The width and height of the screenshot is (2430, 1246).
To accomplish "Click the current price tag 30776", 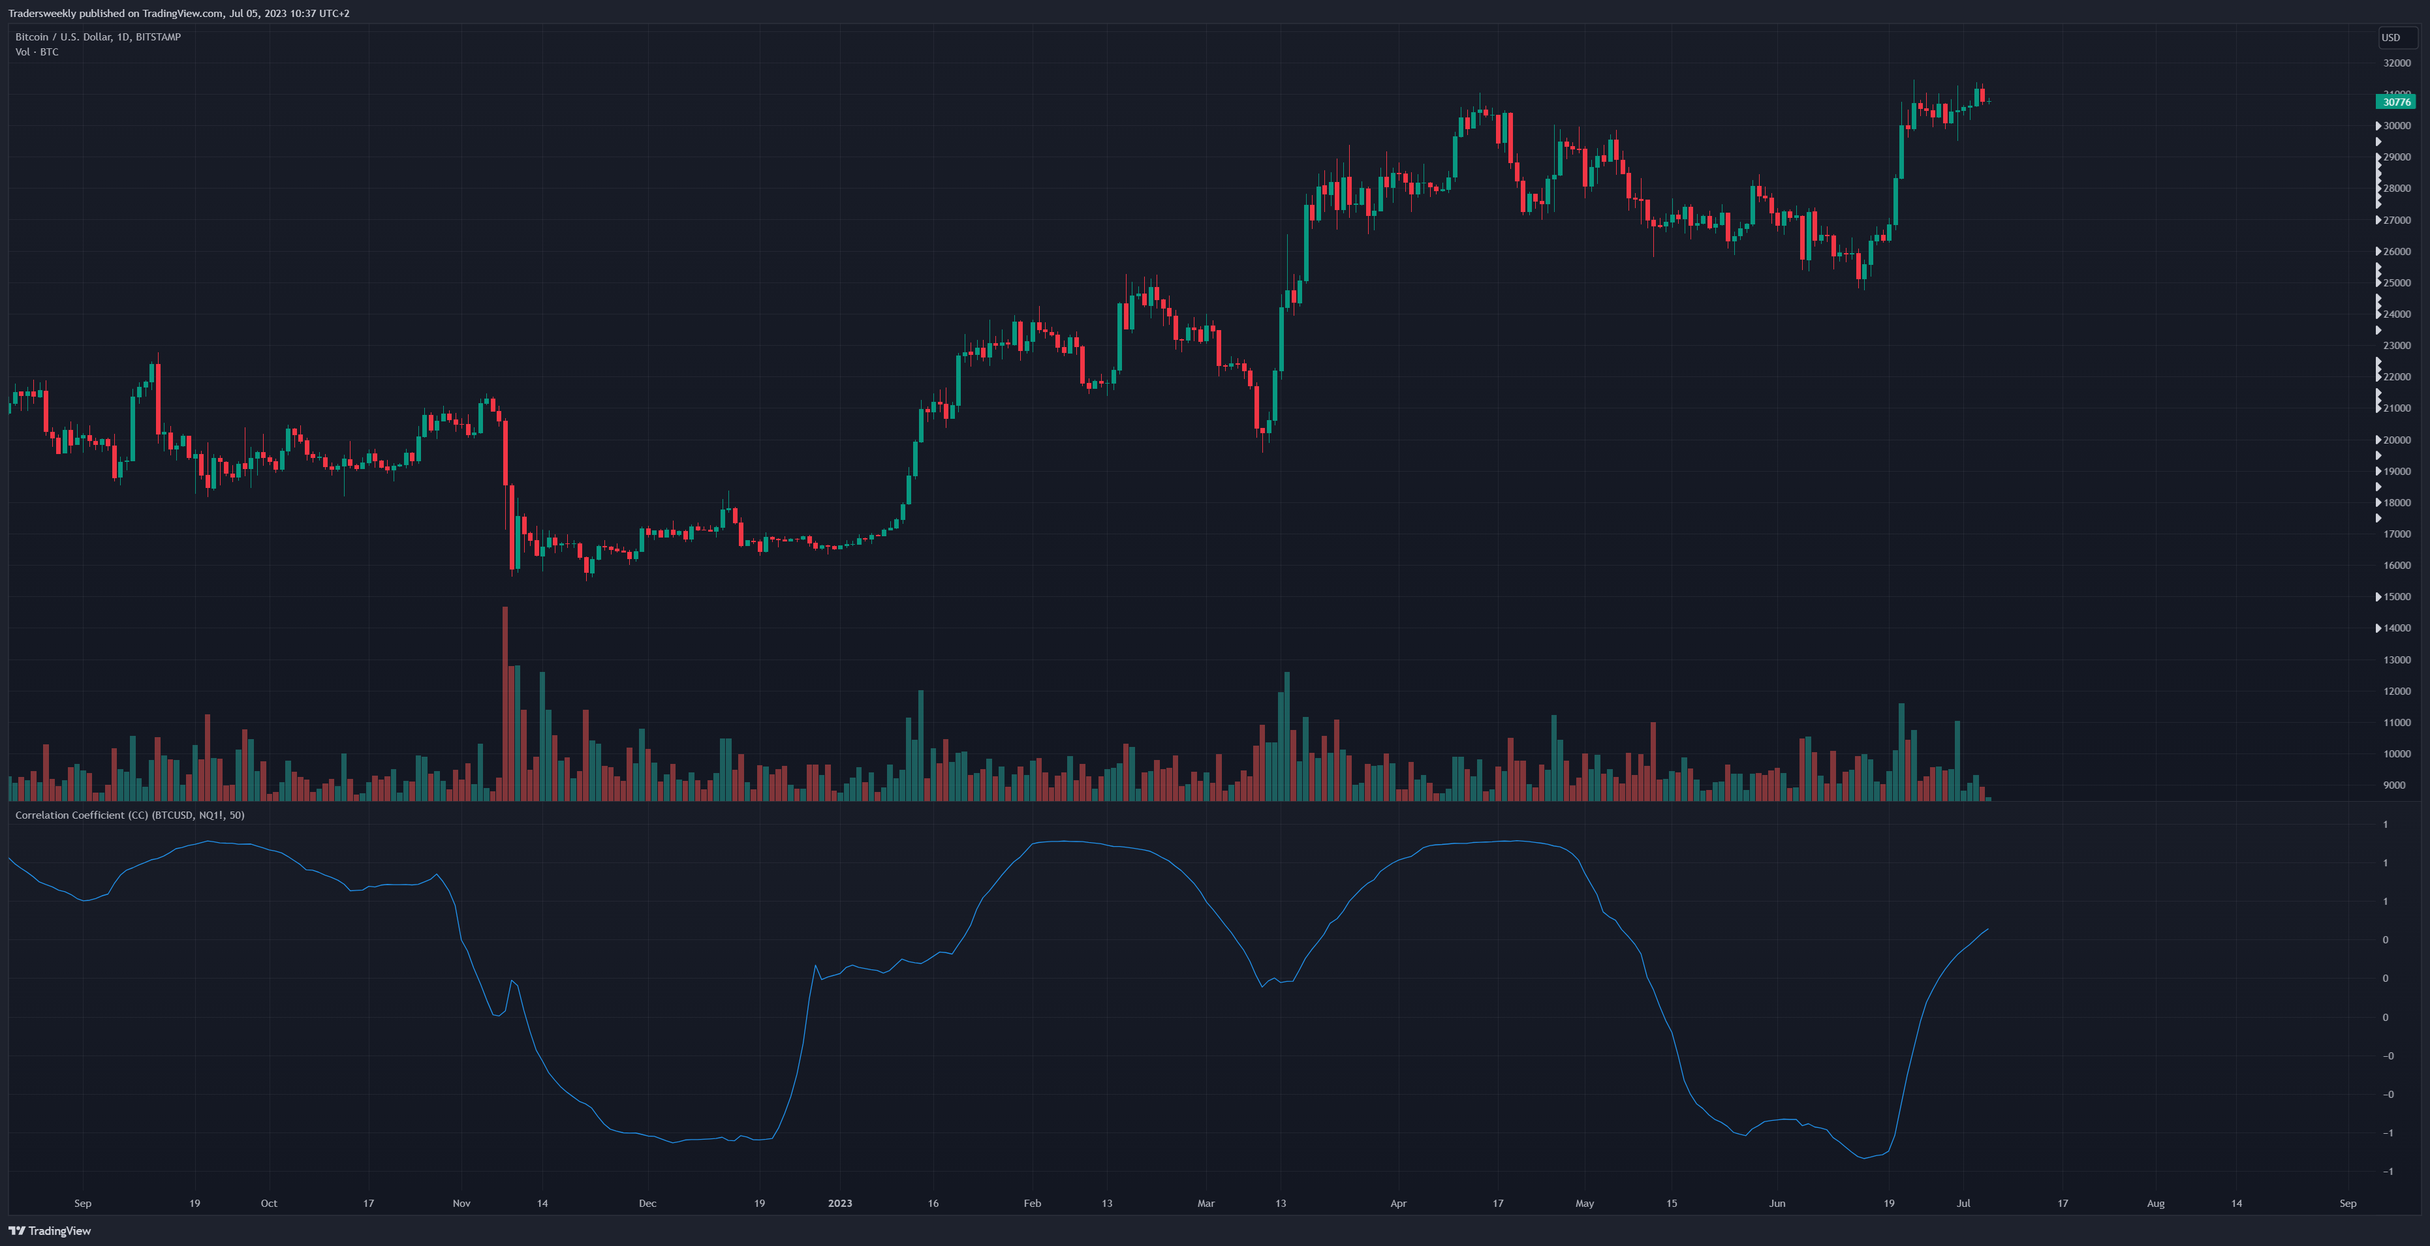I will [2395, 102].
